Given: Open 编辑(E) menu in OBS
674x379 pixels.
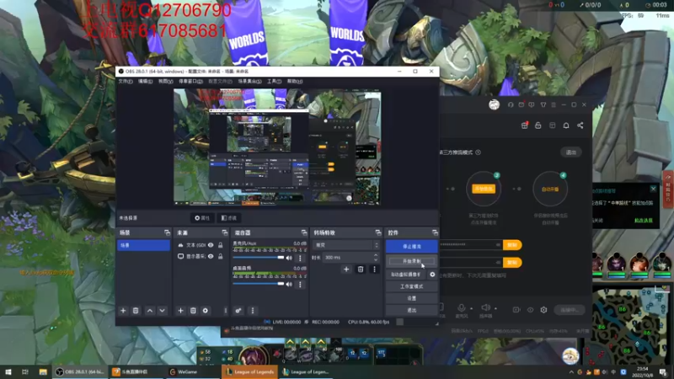Looking at the screenshot, I should click(x=145, y=81).
